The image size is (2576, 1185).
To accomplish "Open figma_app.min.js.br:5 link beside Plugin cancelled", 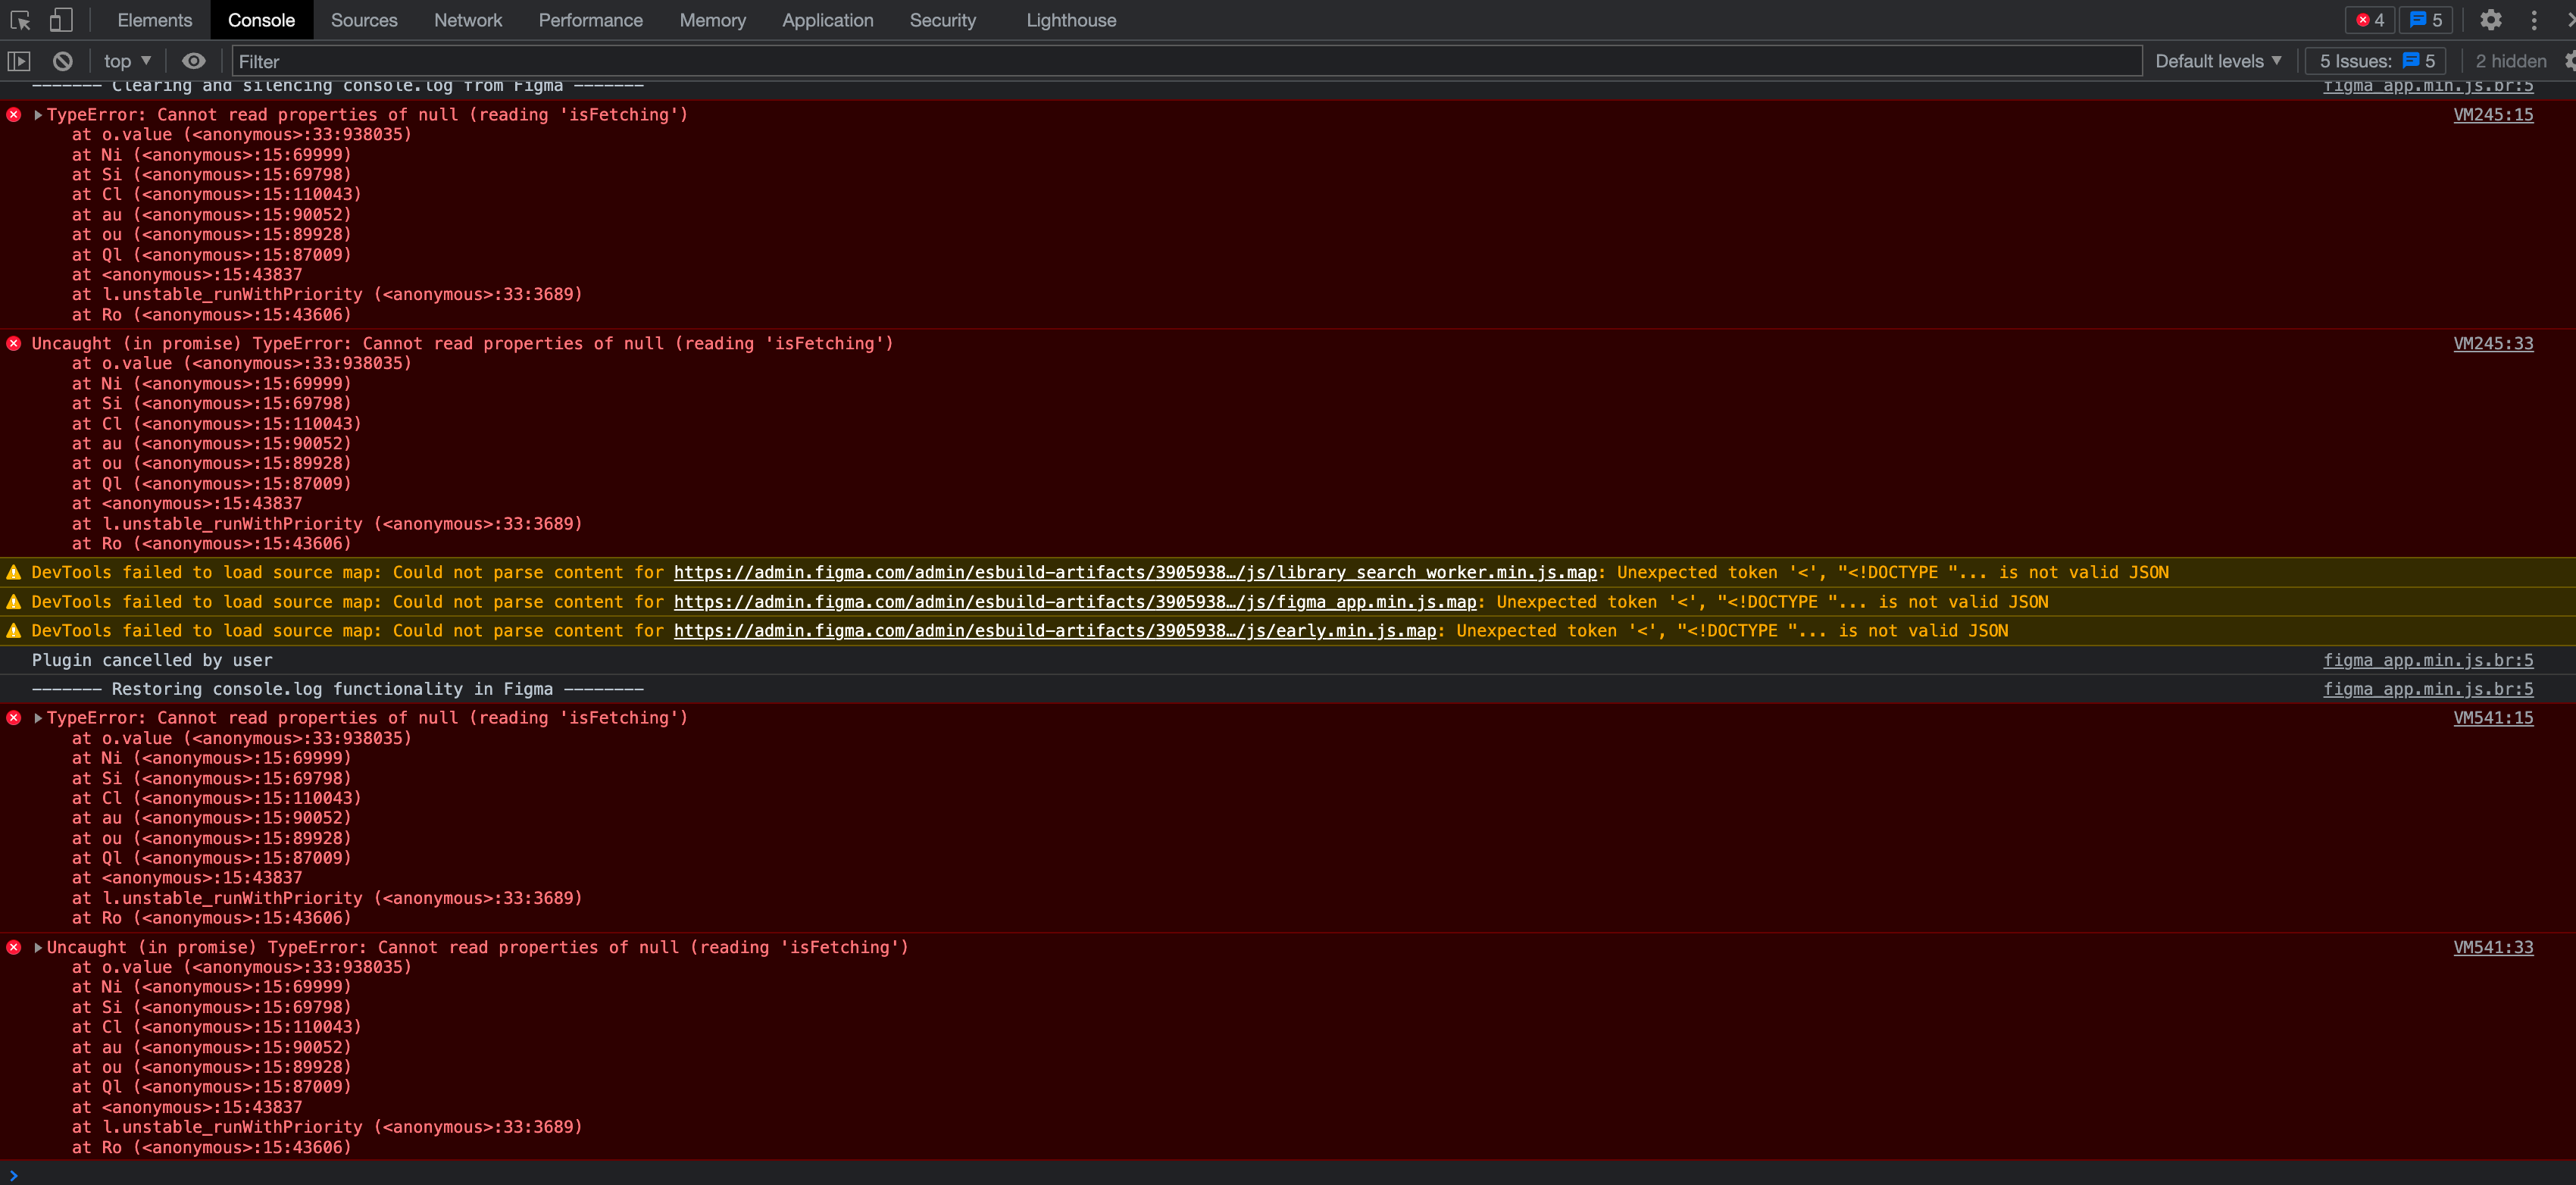I will 2428,660.
